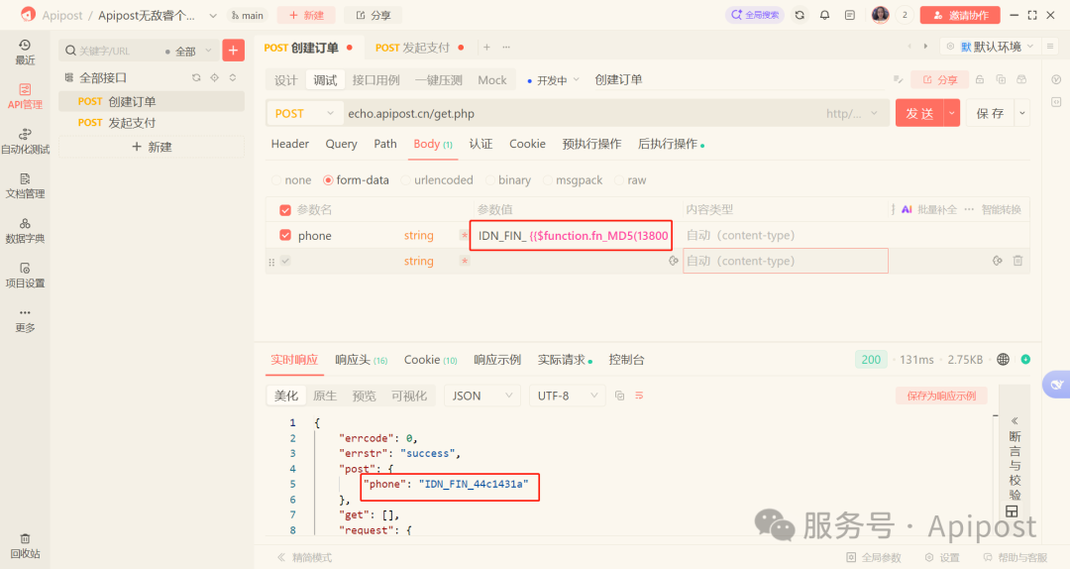The height and width of the screenshot is (569, 1070).
Task: Click the user avatar picture
Action: pyautogui.click(x=881, y=15)
